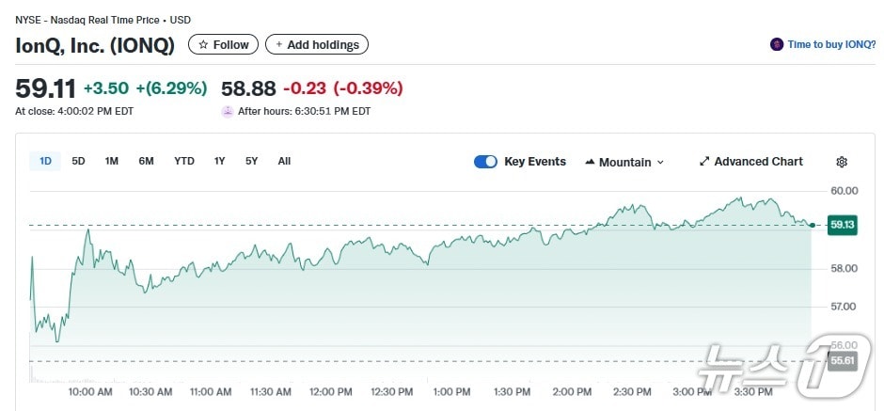Select the 5Y chart range
The image size is (884, 411).
[x=251, y=161]
